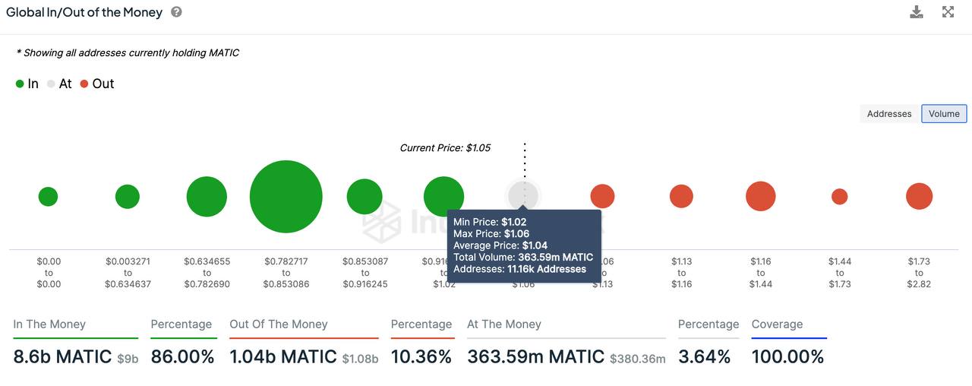Viewport: 972px width, 386px height.
Task: Select the gray at-the-money bubble
Action: point(523,195)
